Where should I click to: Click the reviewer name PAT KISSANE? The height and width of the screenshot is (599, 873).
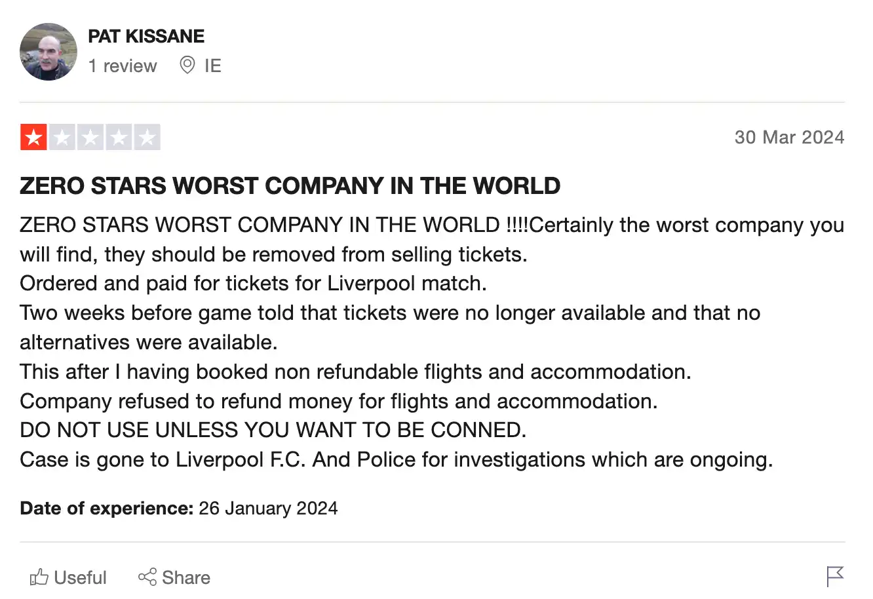click(145, 36)
